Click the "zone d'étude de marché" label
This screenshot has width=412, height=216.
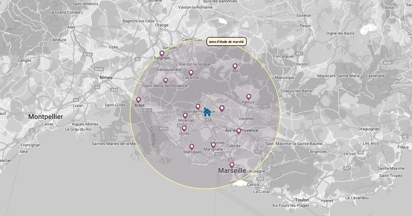pos(227,42)
